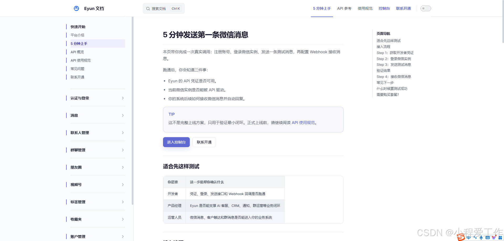Viewport: 504px width, 241px height.
Task: Click the 搜索文档 search box
Action: (164, 8)
